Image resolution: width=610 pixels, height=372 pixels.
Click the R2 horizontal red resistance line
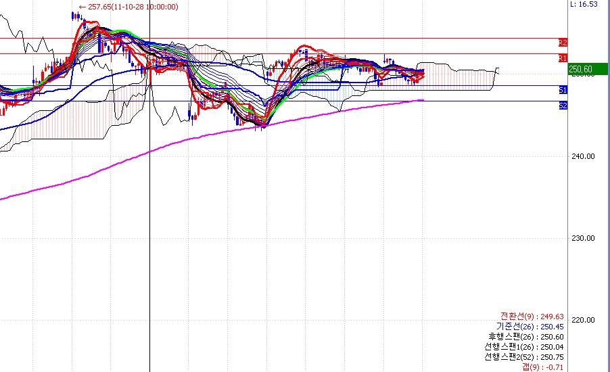pyautogui.click(x=279, y=39)
